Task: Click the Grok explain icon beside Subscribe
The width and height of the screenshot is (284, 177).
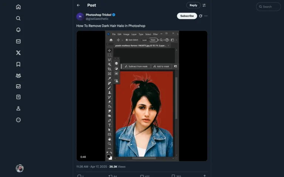Action: click(200, 16)
